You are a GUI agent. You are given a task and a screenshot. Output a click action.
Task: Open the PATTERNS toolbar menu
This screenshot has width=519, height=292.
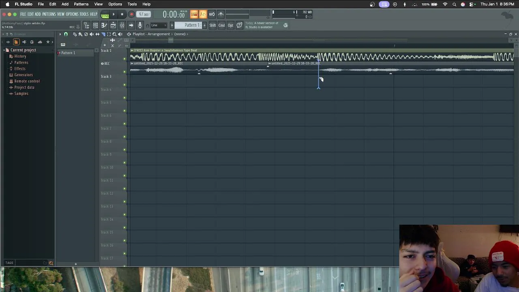click(x=49, y=14)
